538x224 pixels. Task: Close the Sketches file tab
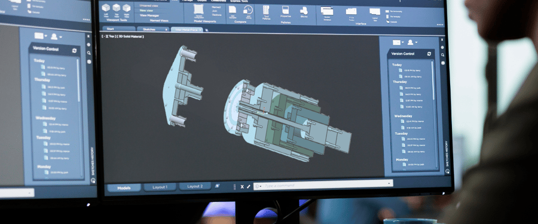[166, 30]
